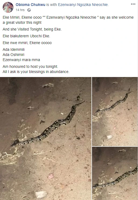Click the first line starting Eke Mmiri
Screen dimensions: 138x200
tap(68, 17)
